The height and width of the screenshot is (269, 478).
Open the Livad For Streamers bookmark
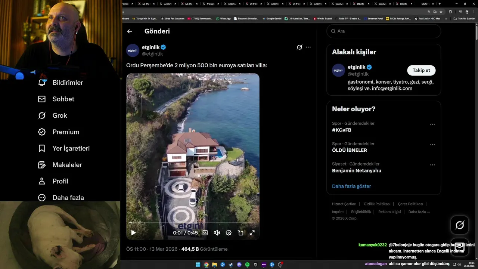173,18
